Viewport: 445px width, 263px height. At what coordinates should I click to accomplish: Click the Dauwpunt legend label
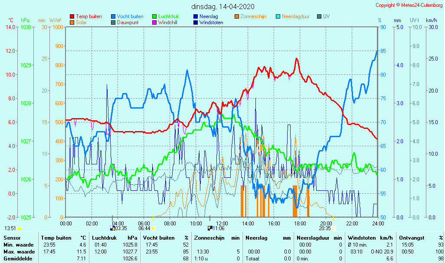coord(128,22)
